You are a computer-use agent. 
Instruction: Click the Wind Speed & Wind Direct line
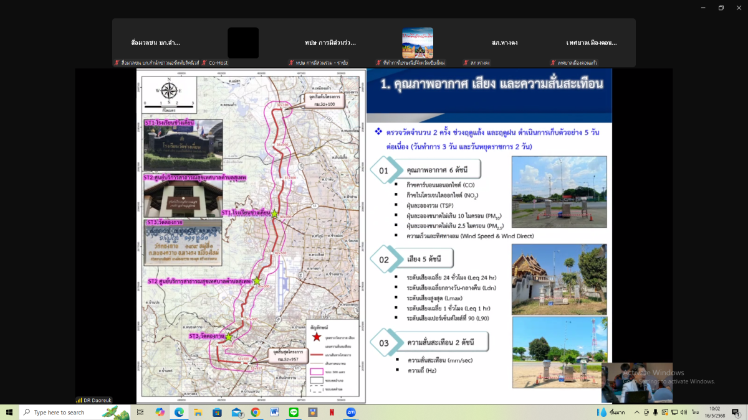coord(470,236)
